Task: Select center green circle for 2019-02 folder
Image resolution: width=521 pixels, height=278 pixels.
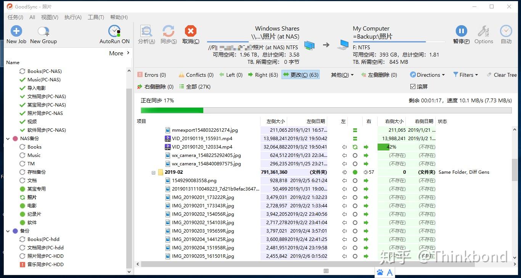Action: (x=355, y=172)
